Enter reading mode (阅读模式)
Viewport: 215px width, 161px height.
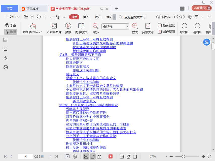(81, 28)
